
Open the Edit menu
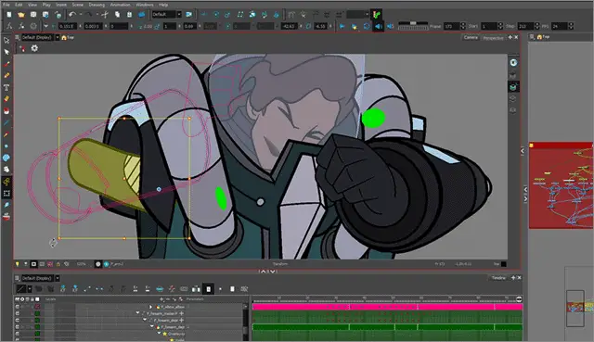tap(19, 5)
